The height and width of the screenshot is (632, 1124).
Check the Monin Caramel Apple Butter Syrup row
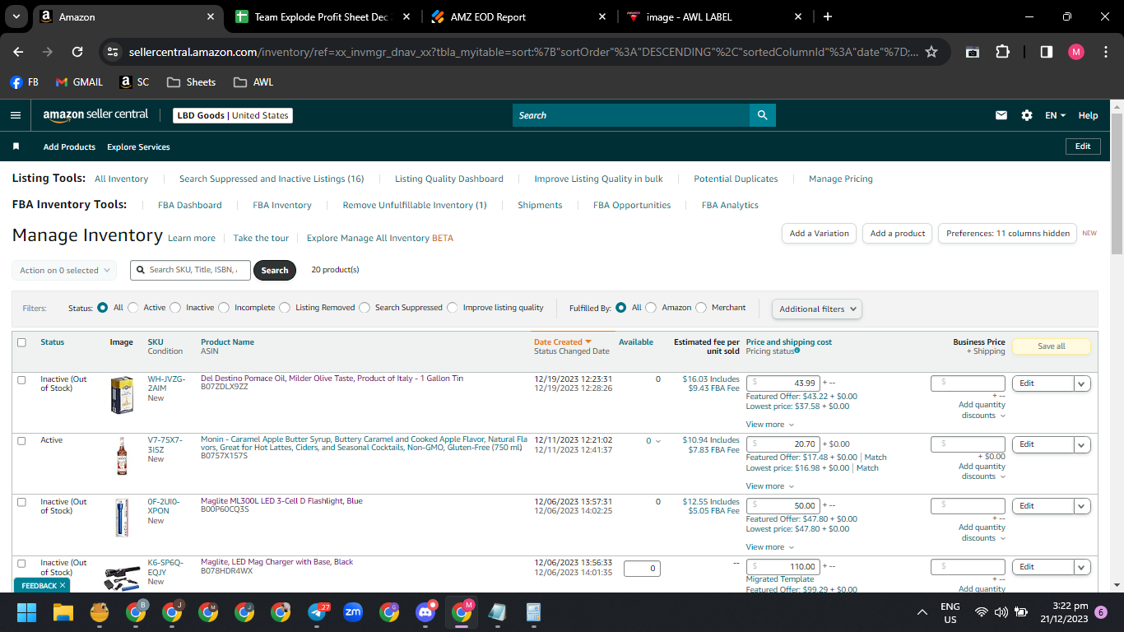tap(21, 440)
